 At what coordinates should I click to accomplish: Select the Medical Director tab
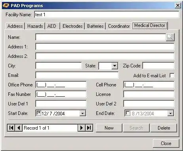pos(150,25)
